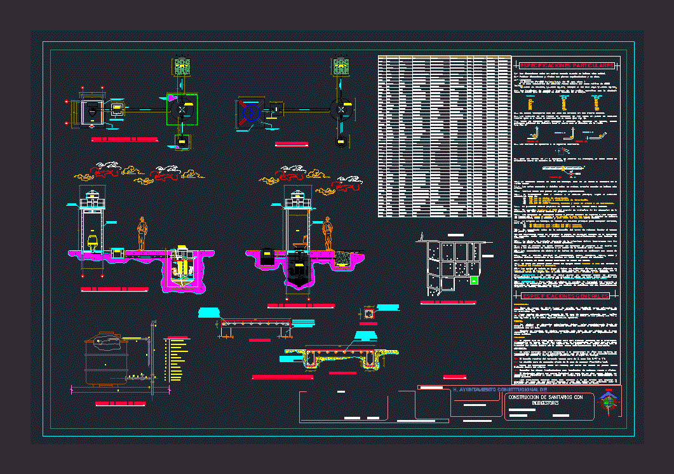Click the green highlighted lot on site map

pos(473,281)
